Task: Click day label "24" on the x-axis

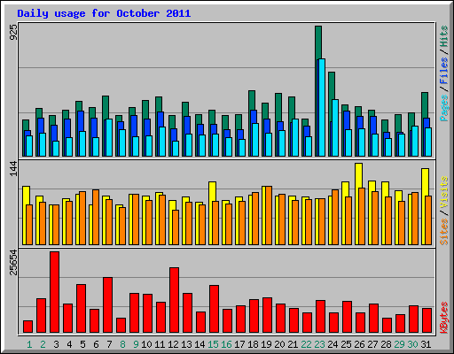Action: (333, 344)
